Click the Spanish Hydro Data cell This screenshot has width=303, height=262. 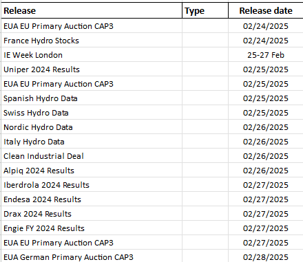[92, 98]
